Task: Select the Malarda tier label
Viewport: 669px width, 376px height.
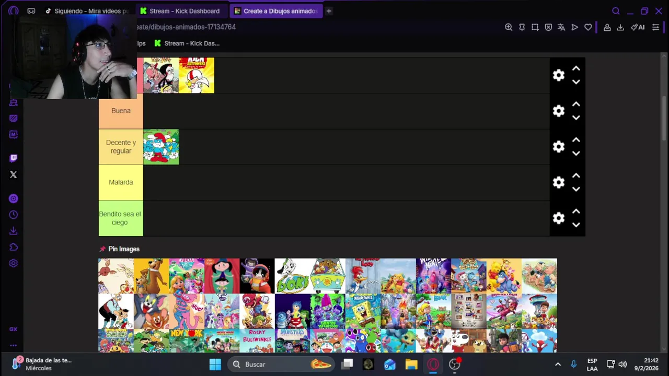Action: pyautogui.click(x=121, y=182)
